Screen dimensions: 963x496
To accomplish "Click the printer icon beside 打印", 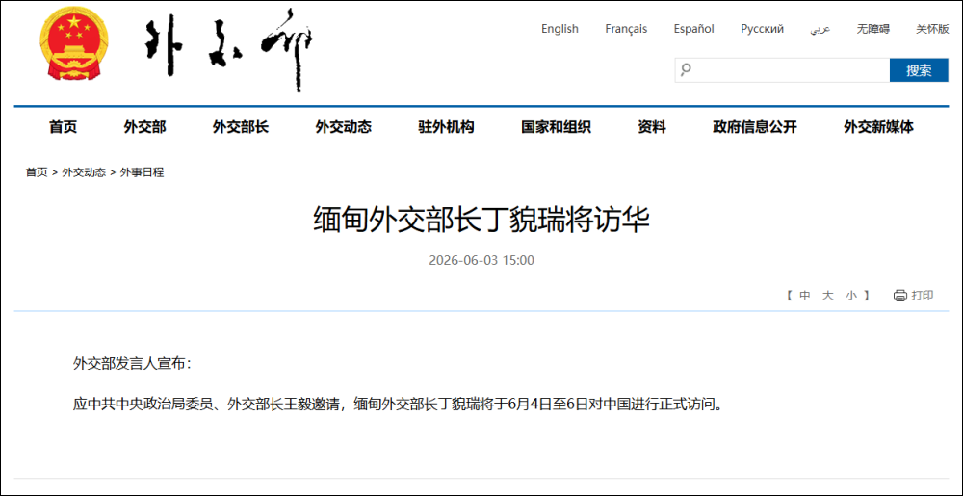I will pyautogui.click(x=899, y=296).
